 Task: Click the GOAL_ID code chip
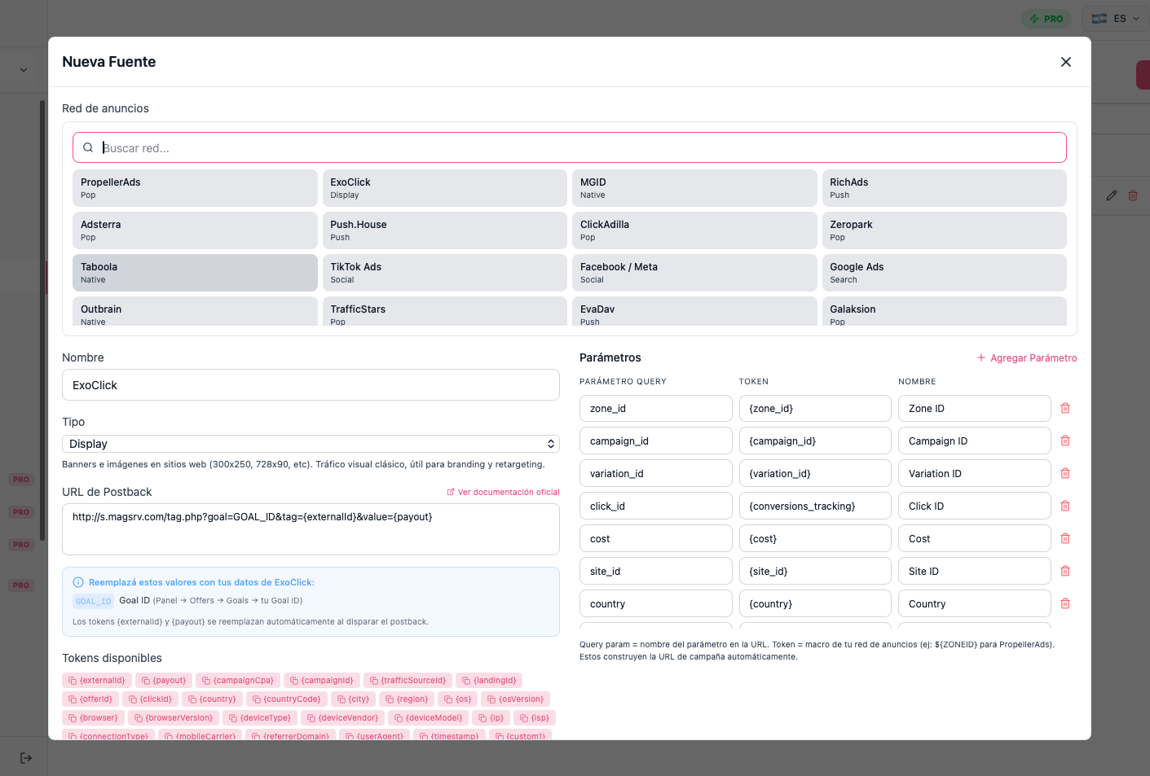[x=94, y=602]
